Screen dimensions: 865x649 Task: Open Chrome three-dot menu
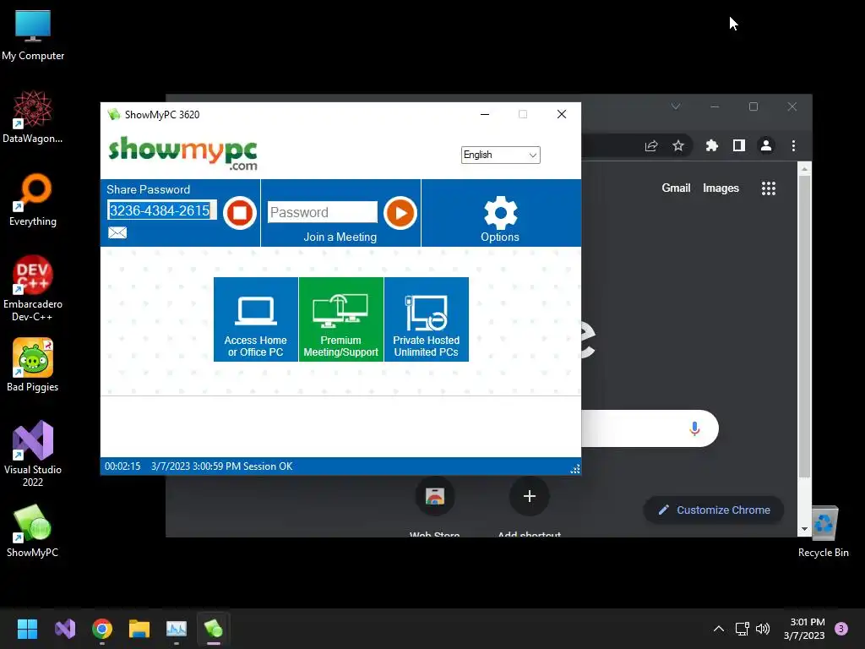(793, 145)
